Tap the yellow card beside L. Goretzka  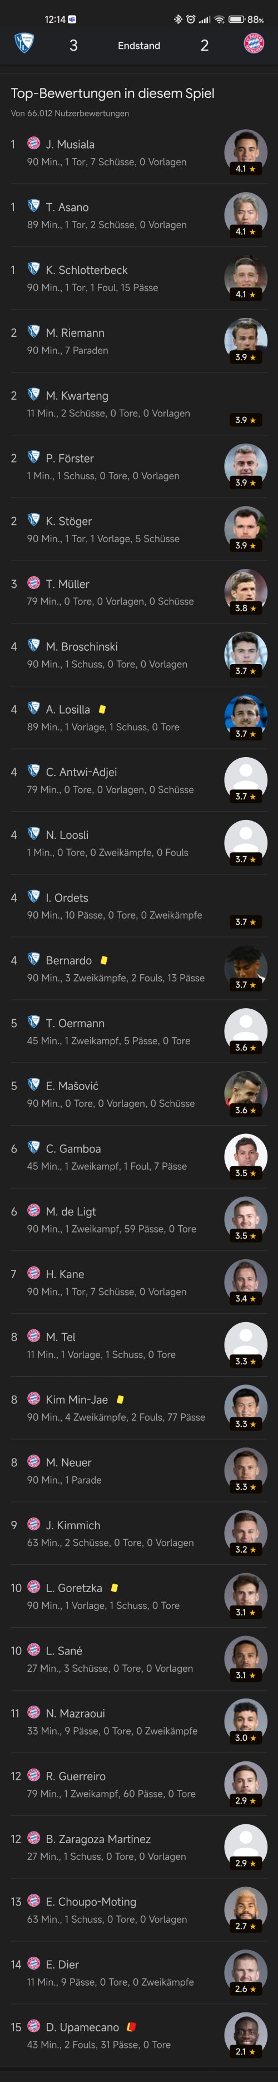114,1587
